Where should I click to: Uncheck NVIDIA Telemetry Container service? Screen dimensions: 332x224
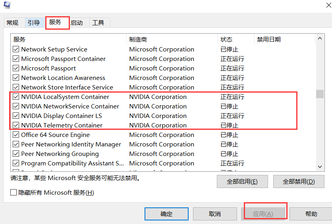pos(16,125)
